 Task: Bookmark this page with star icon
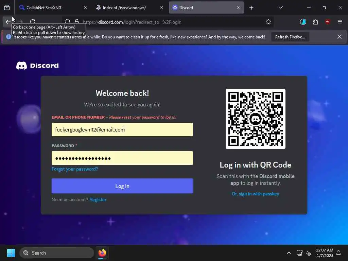click(x=268, y=22)
